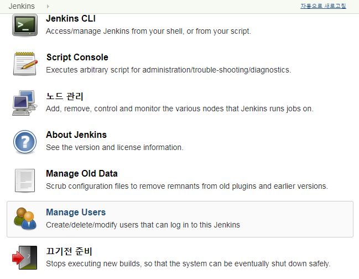Viewport: 359px width, 279px height.
Task: Click 'Executes arbitrary script for administration' description
Action: coord(169,70)
